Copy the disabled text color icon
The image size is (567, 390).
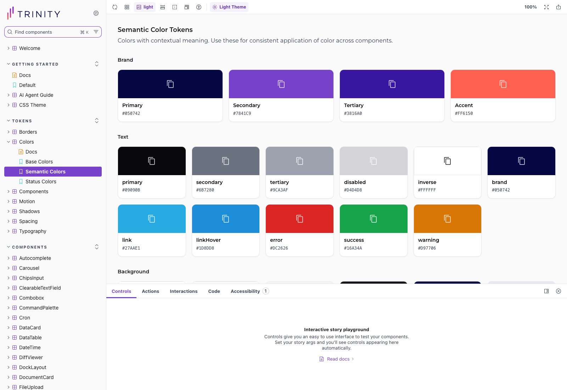tap(374, 161)
